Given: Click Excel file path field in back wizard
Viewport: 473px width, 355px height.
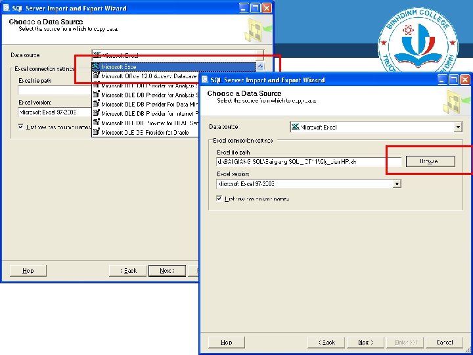Looking at the screenshot, I should [x=55, y=90].
